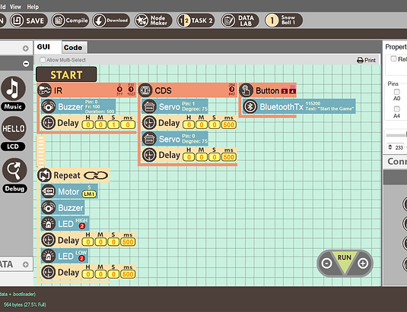Screen dimensions: 407x312
Task: Open the Help menu
Action: tap(33, 7)
